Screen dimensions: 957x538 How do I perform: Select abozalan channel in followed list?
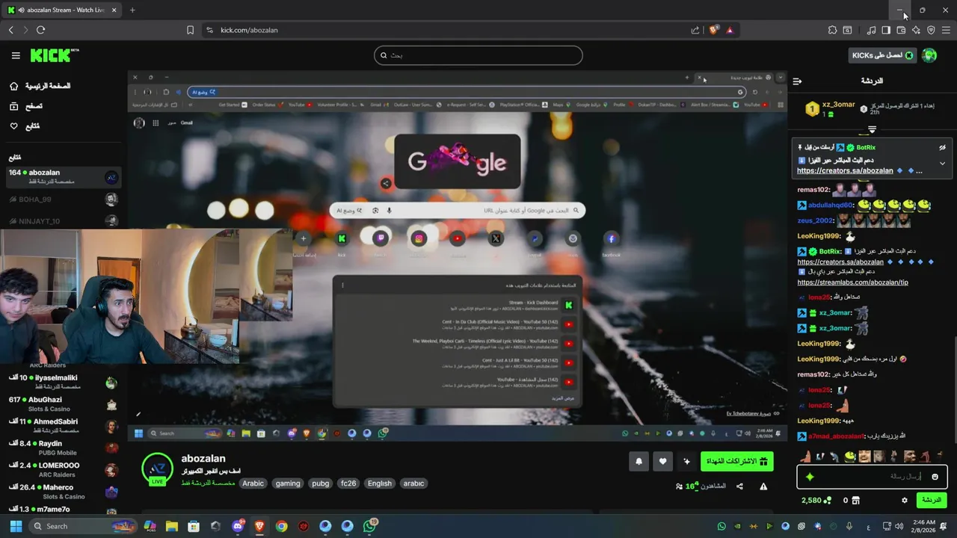[63, 176]
